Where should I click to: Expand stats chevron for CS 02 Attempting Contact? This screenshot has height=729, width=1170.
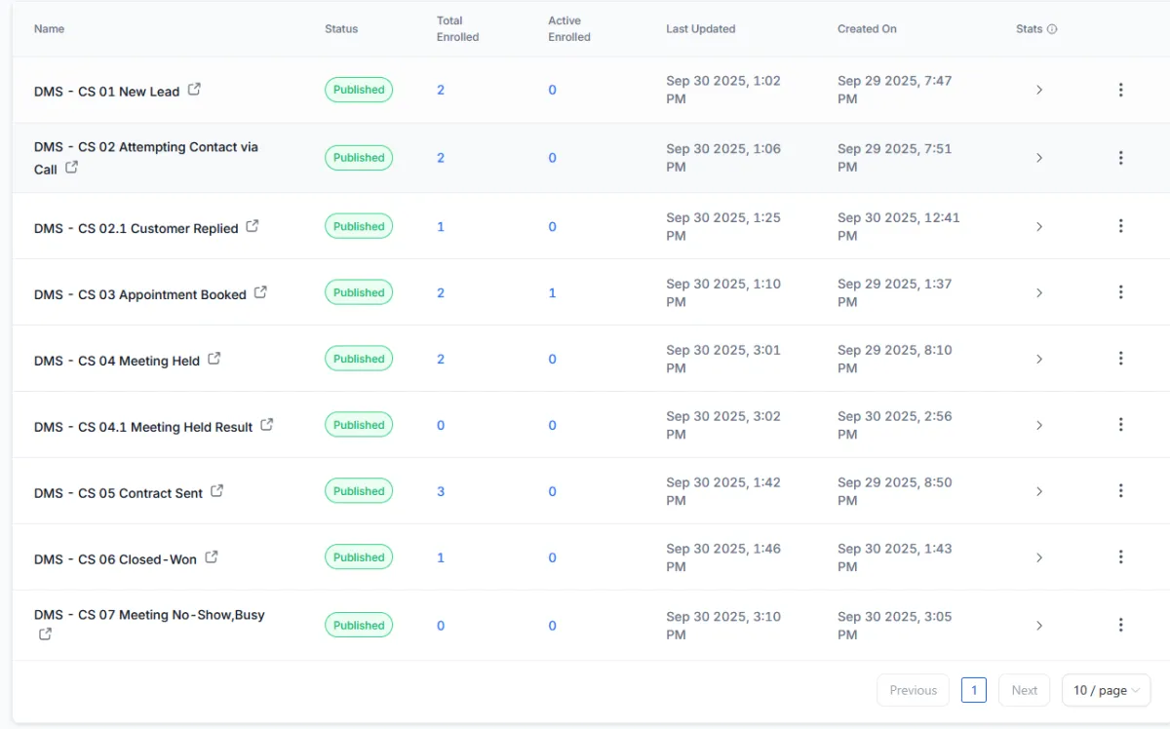click(1039, 158)
